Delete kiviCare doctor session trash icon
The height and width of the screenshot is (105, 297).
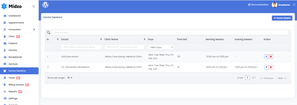pos(271,56)
